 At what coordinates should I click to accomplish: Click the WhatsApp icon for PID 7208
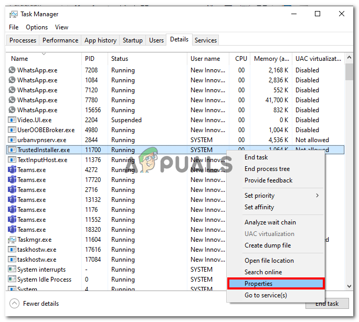click(12, 70)
